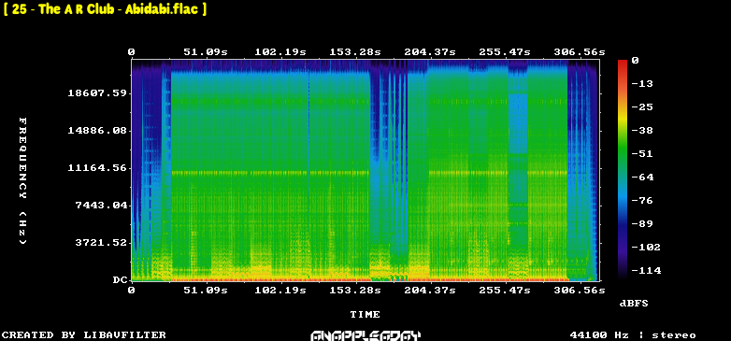Click the 14886.08 frequency axis label
The height and width of the screenshot is (341, 731).
(97, 131)
